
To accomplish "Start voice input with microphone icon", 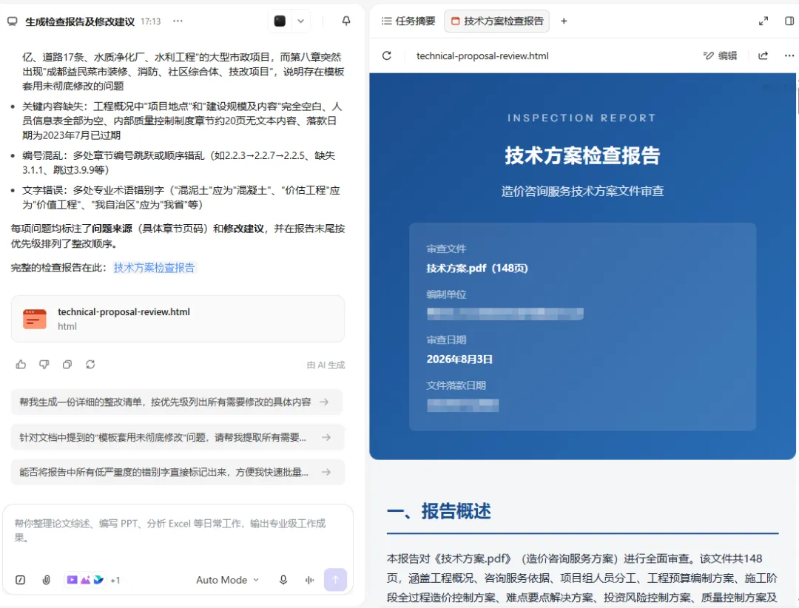I will point(283,580).
